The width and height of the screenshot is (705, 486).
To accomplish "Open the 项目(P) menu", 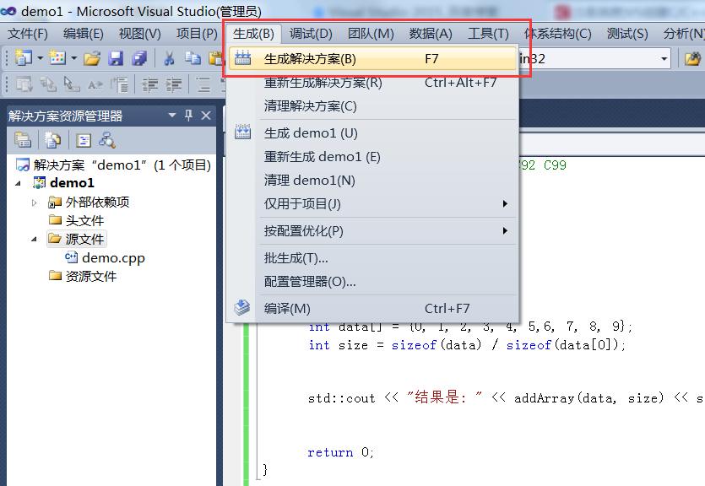I will tap(197, 34).
